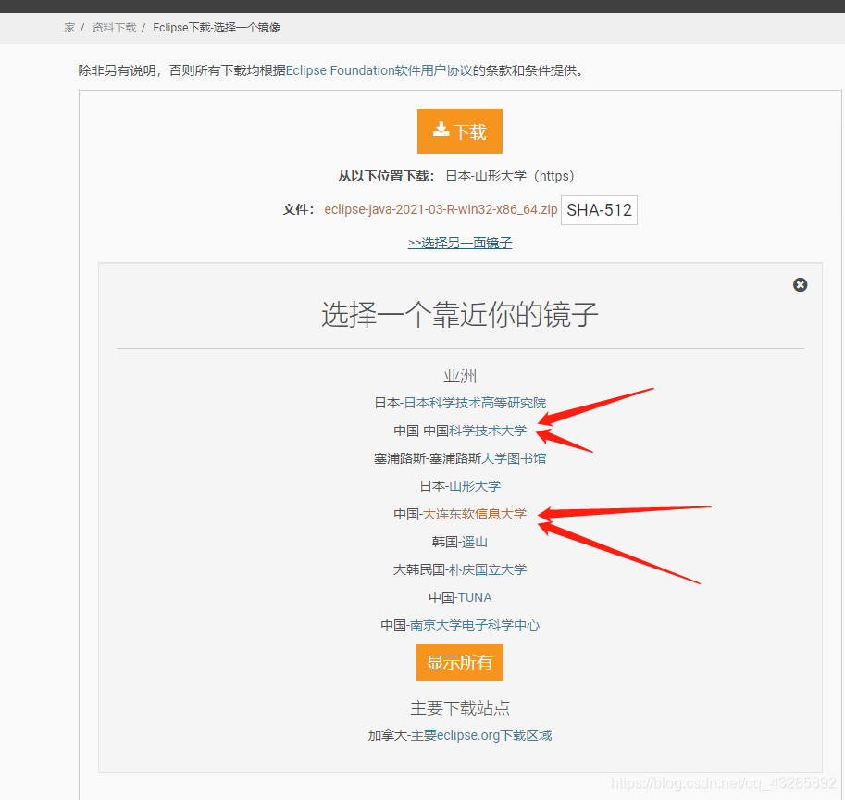Click the 亚洲 region heading
This screenshot has height=800, width=845.
click(x=460, y=376)
